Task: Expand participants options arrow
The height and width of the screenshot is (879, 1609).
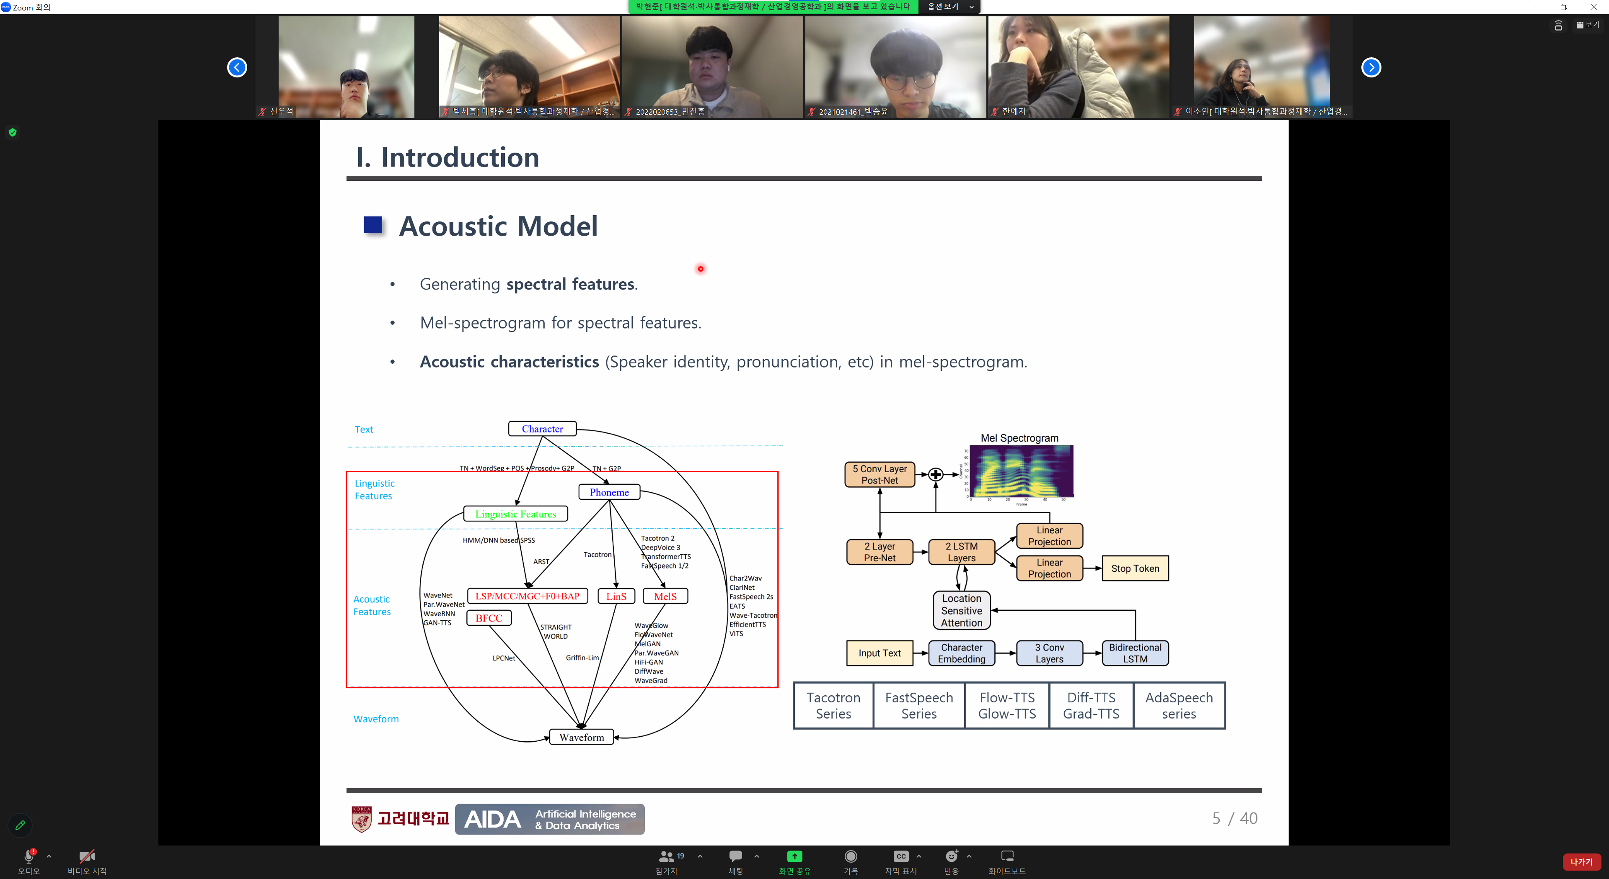Action: 700,856
